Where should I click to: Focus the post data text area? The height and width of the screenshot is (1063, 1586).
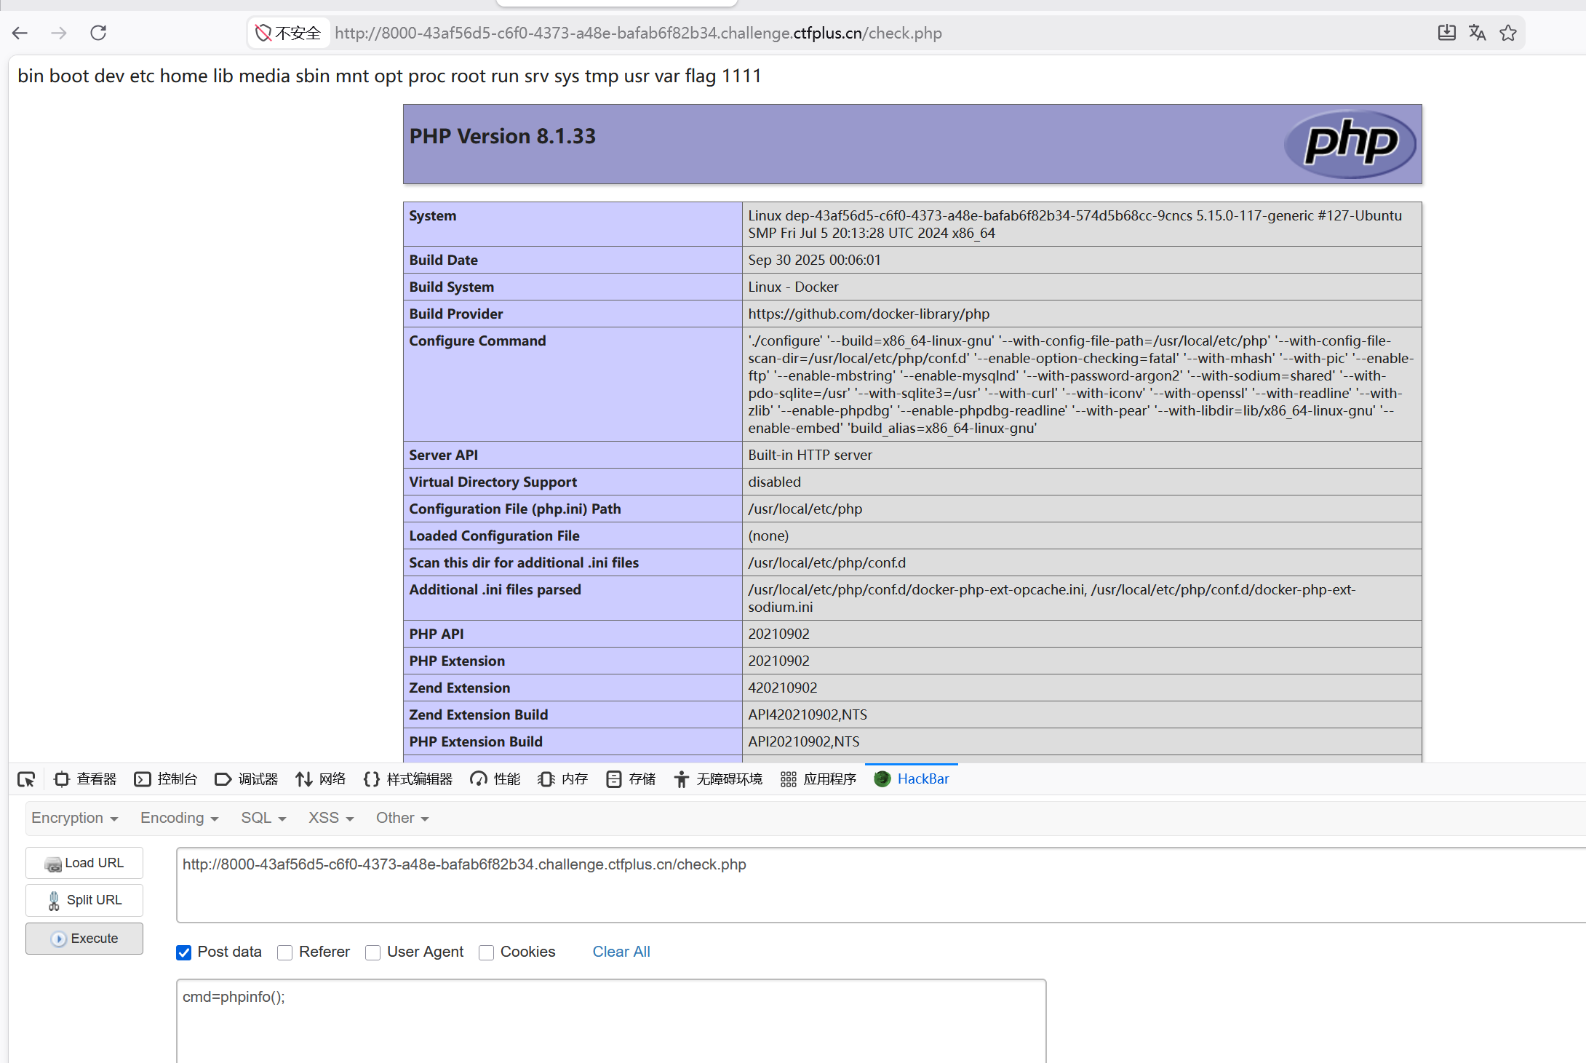611,1021
